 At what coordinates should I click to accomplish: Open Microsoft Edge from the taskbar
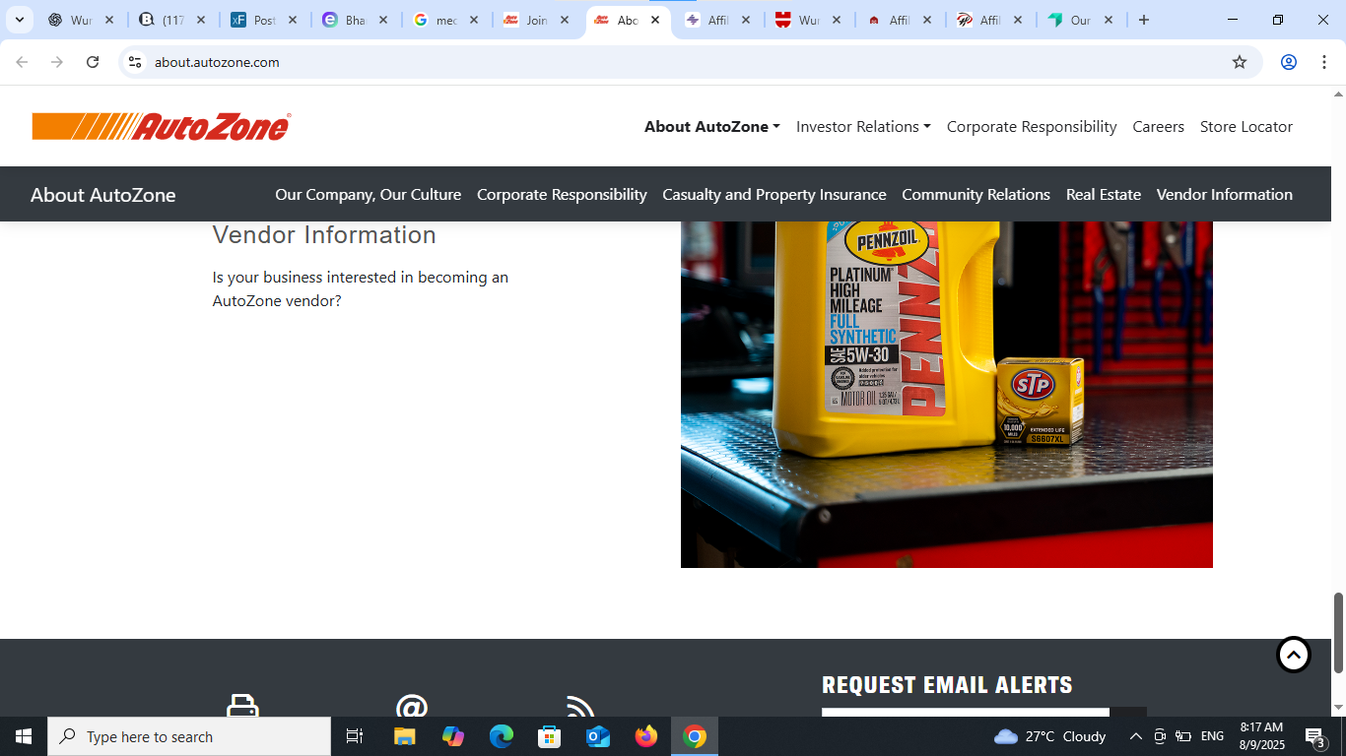tap(502, 736)
